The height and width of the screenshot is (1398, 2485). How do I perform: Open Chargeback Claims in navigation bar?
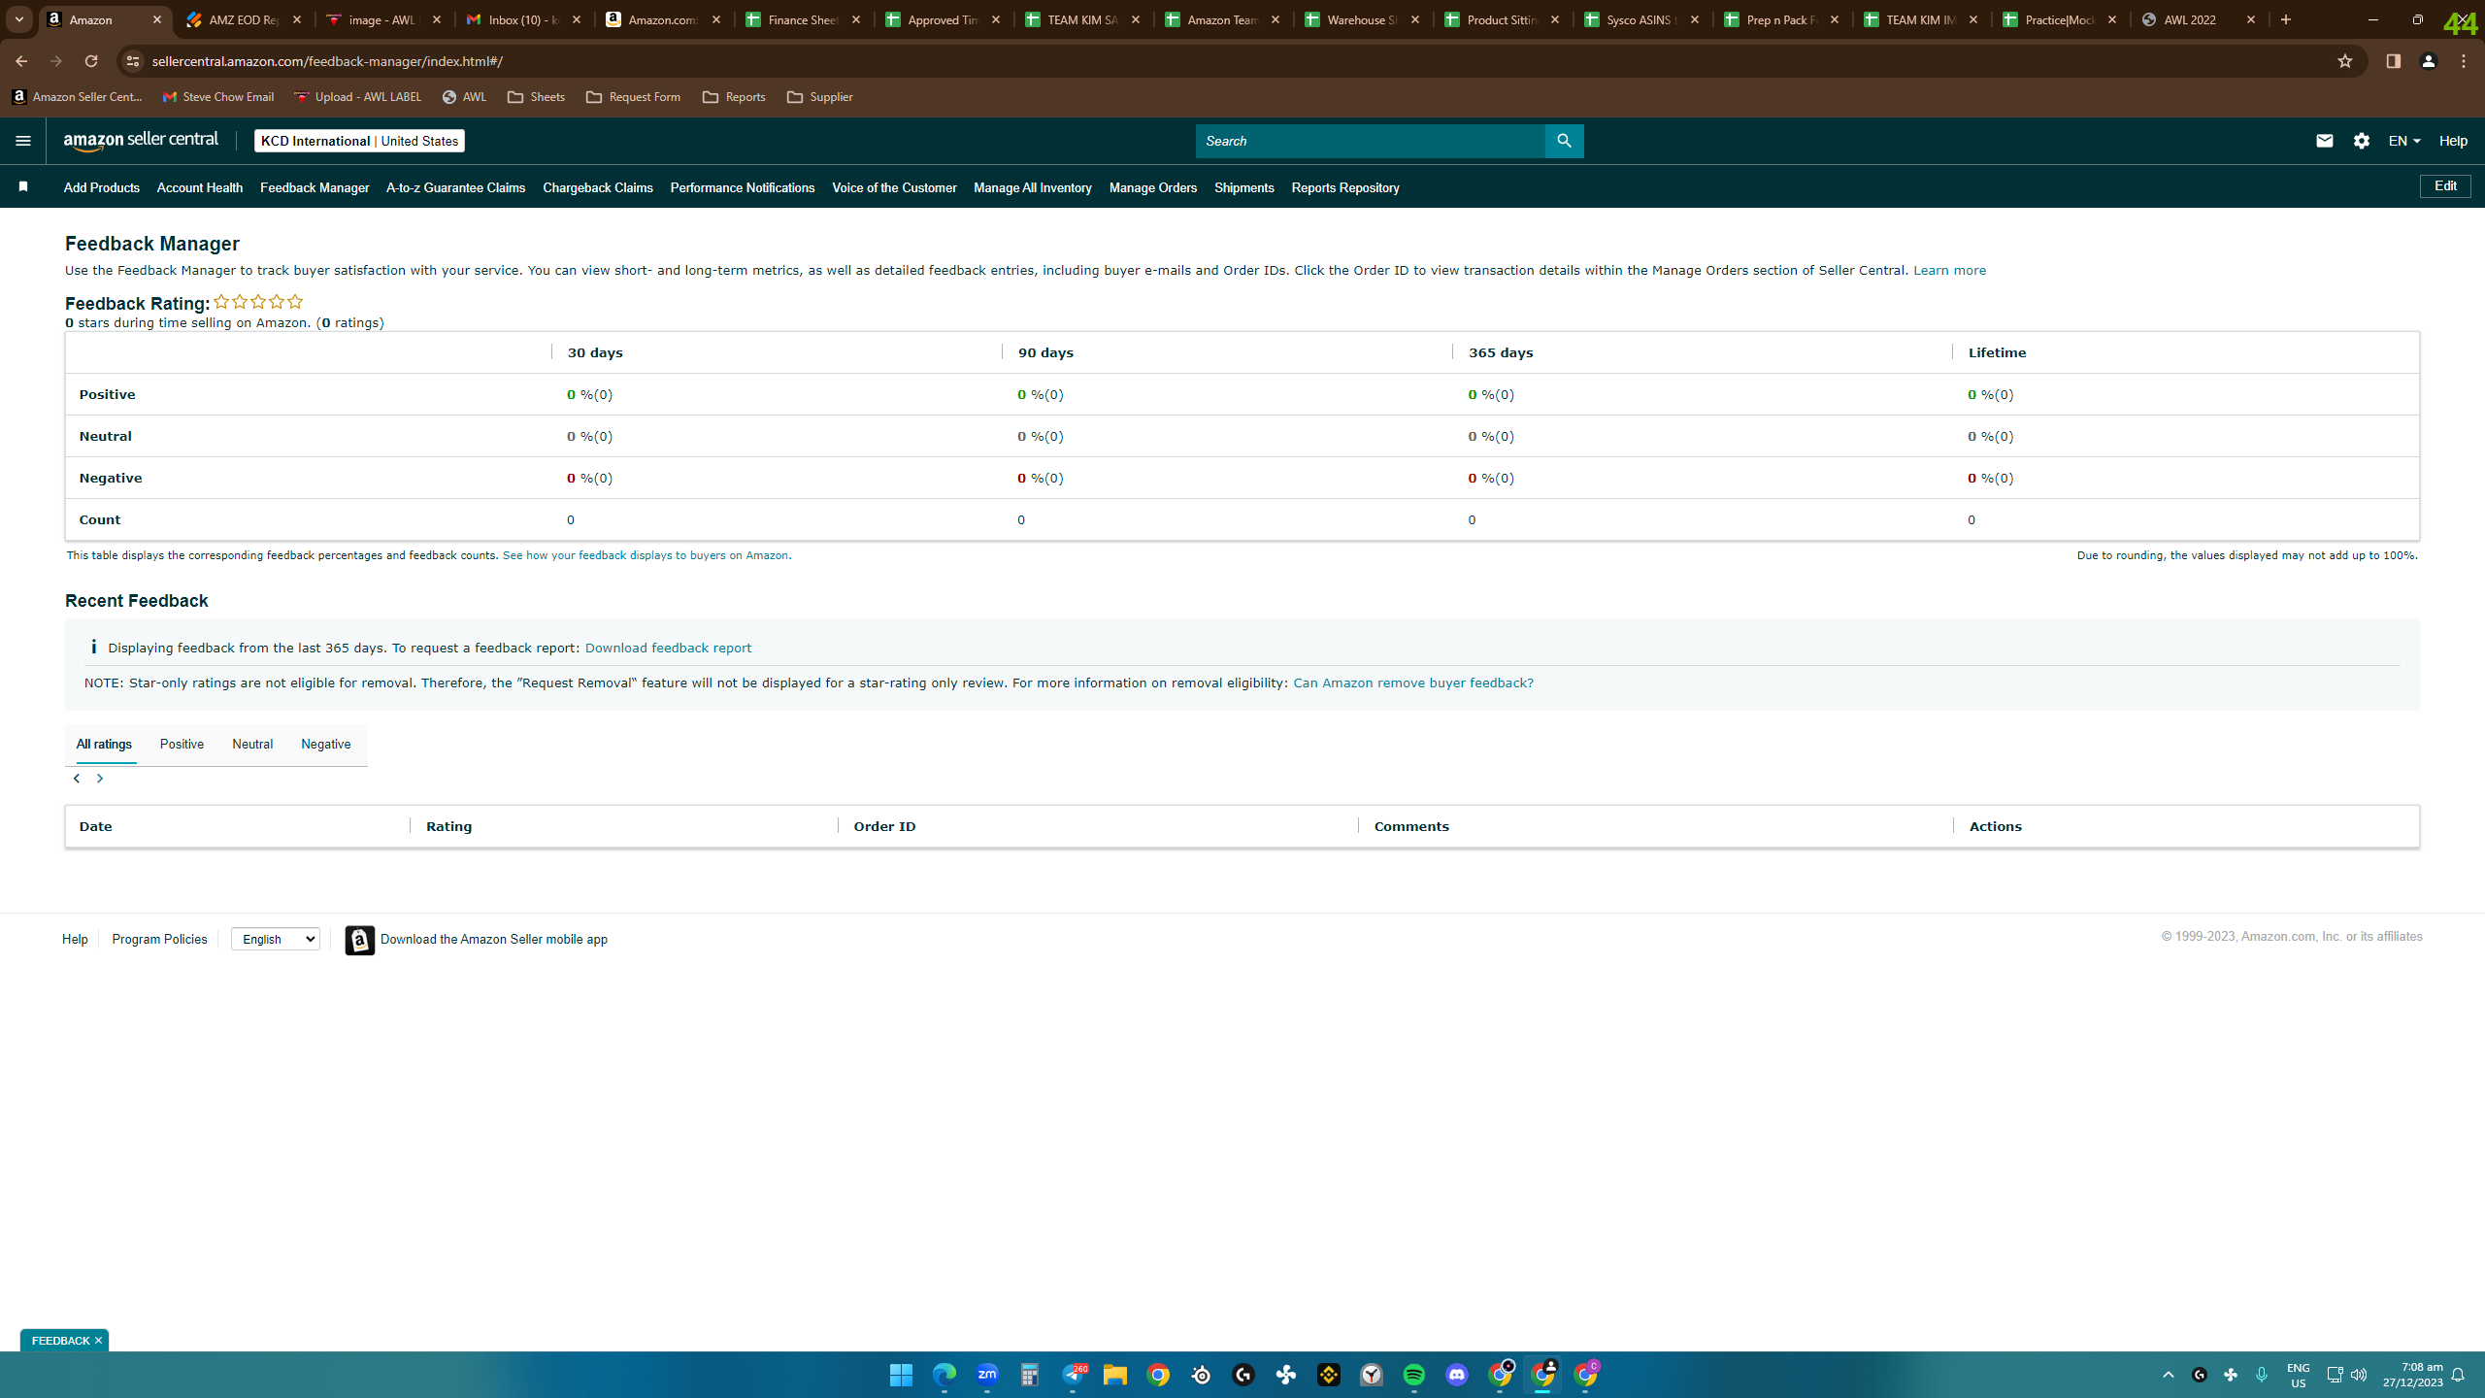pos(598,187)
